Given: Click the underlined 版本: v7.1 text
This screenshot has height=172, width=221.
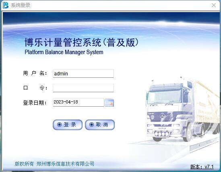Looking at the screenshot, I should (x=202, y=167).
